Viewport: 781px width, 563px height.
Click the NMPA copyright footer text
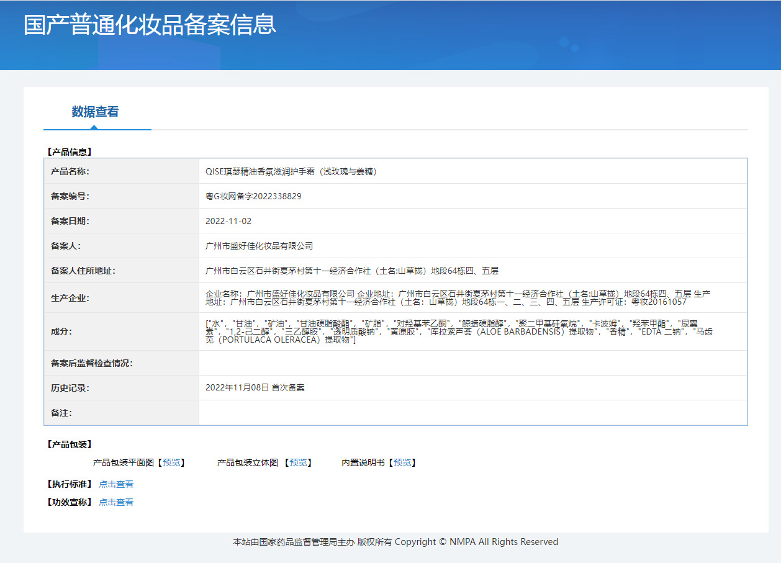click(395, 542)
